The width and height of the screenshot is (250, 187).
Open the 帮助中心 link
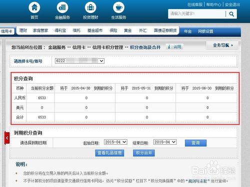[213, 4]
